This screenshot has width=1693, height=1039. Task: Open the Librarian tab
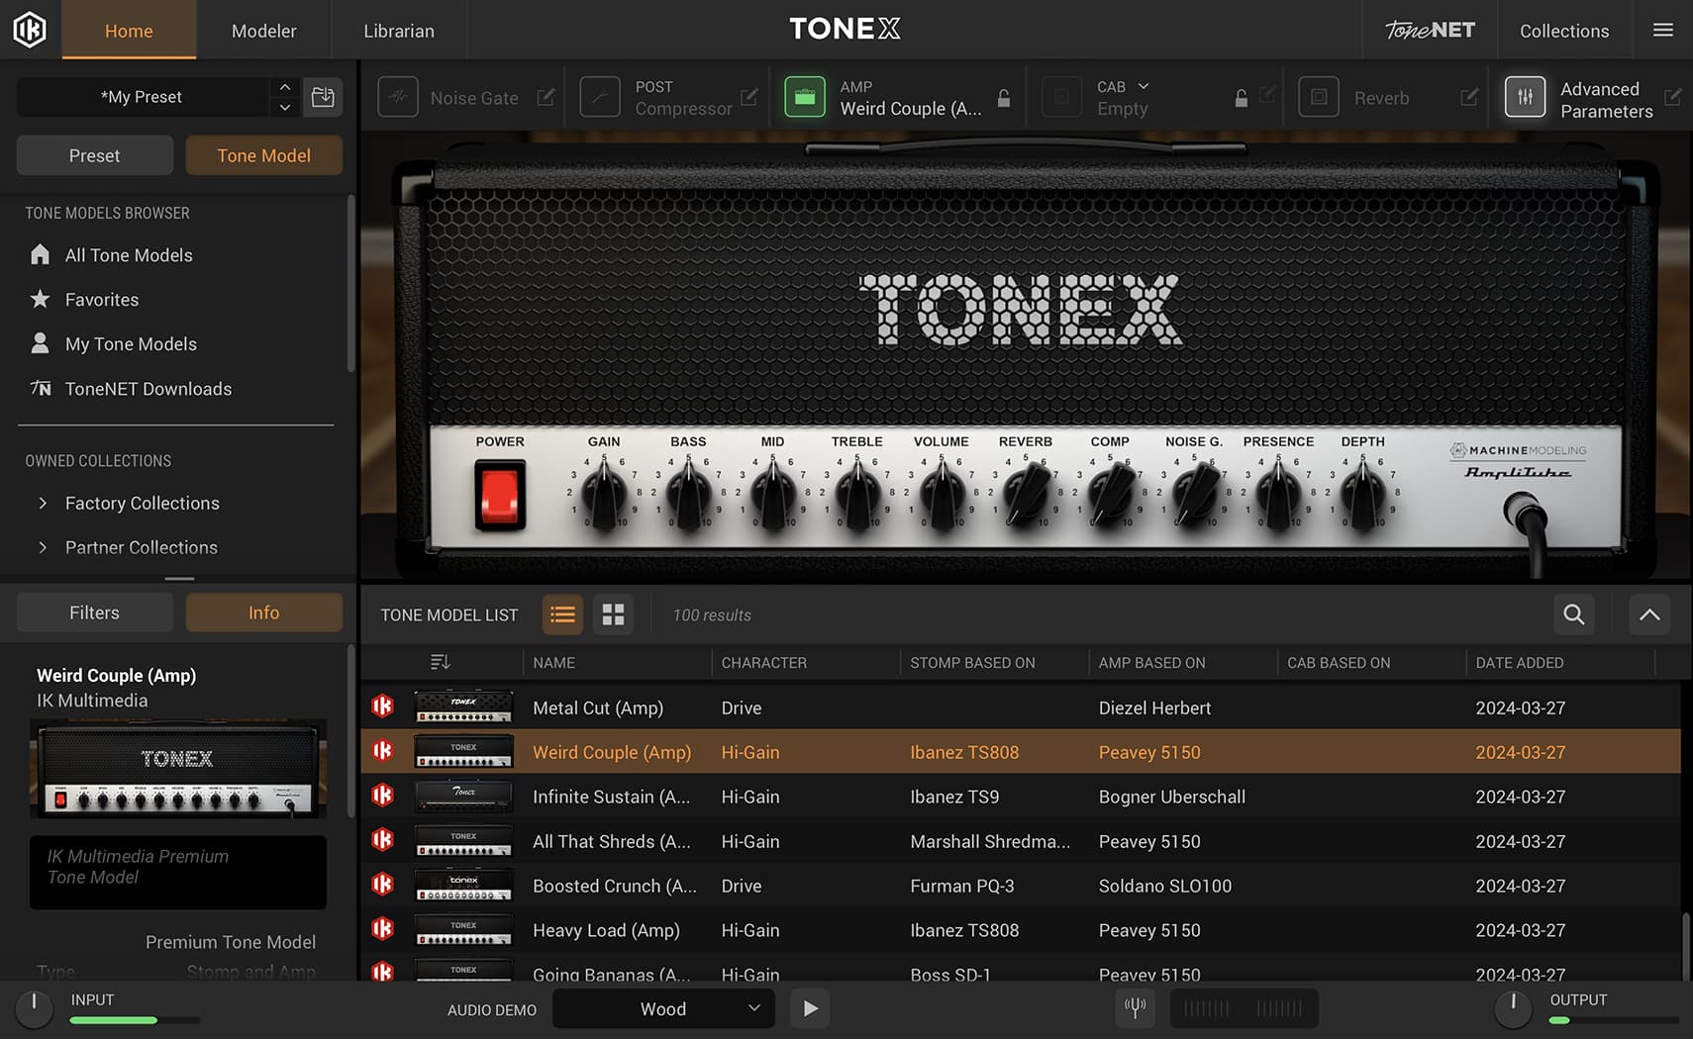(399, 31)
